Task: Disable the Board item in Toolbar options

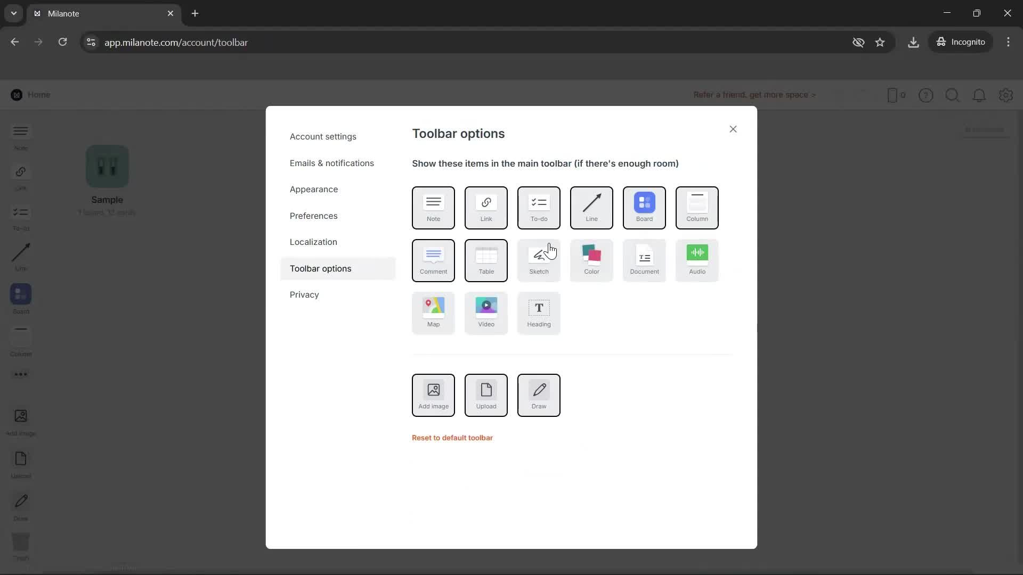Action: click(x=644, y=208)
